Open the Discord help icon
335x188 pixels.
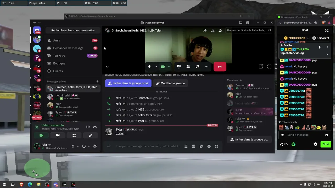[248, 23]
